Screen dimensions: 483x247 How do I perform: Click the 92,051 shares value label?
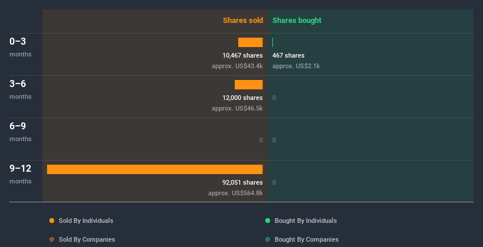pos(242,182)
